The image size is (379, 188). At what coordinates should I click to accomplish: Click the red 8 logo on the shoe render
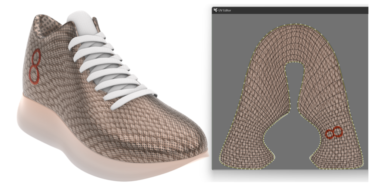click(x=35, y=66)
